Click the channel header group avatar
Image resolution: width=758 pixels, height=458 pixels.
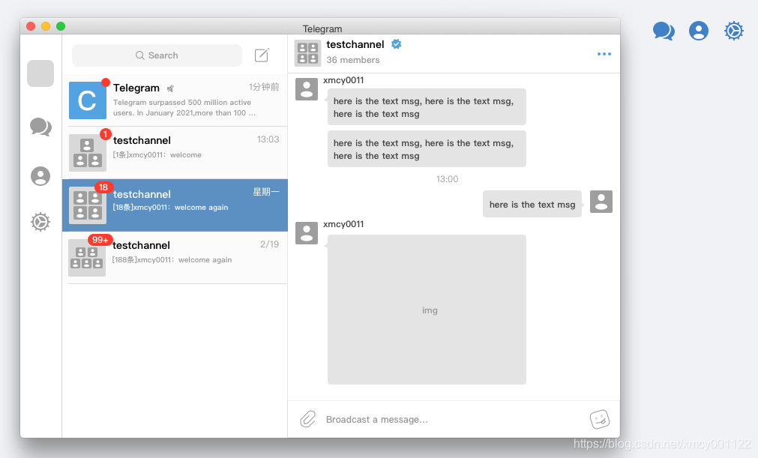(x=307, y=53)
